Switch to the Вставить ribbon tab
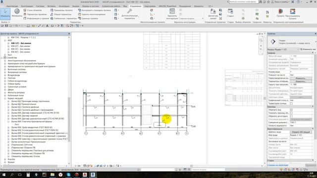 pos(52,6)
